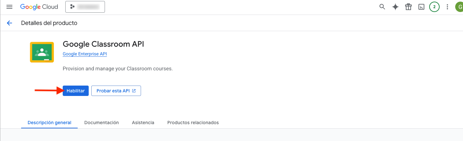Activate the Cloud Shell terminal icon

421,7
